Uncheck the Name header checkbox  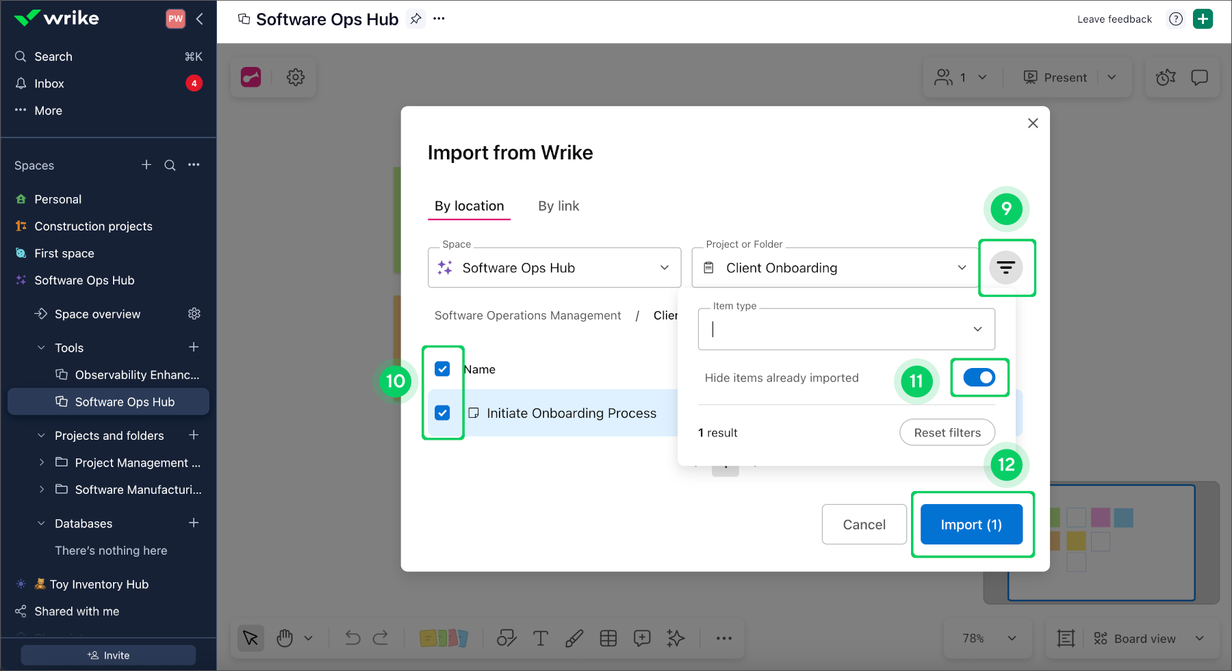tap(442, 369)
